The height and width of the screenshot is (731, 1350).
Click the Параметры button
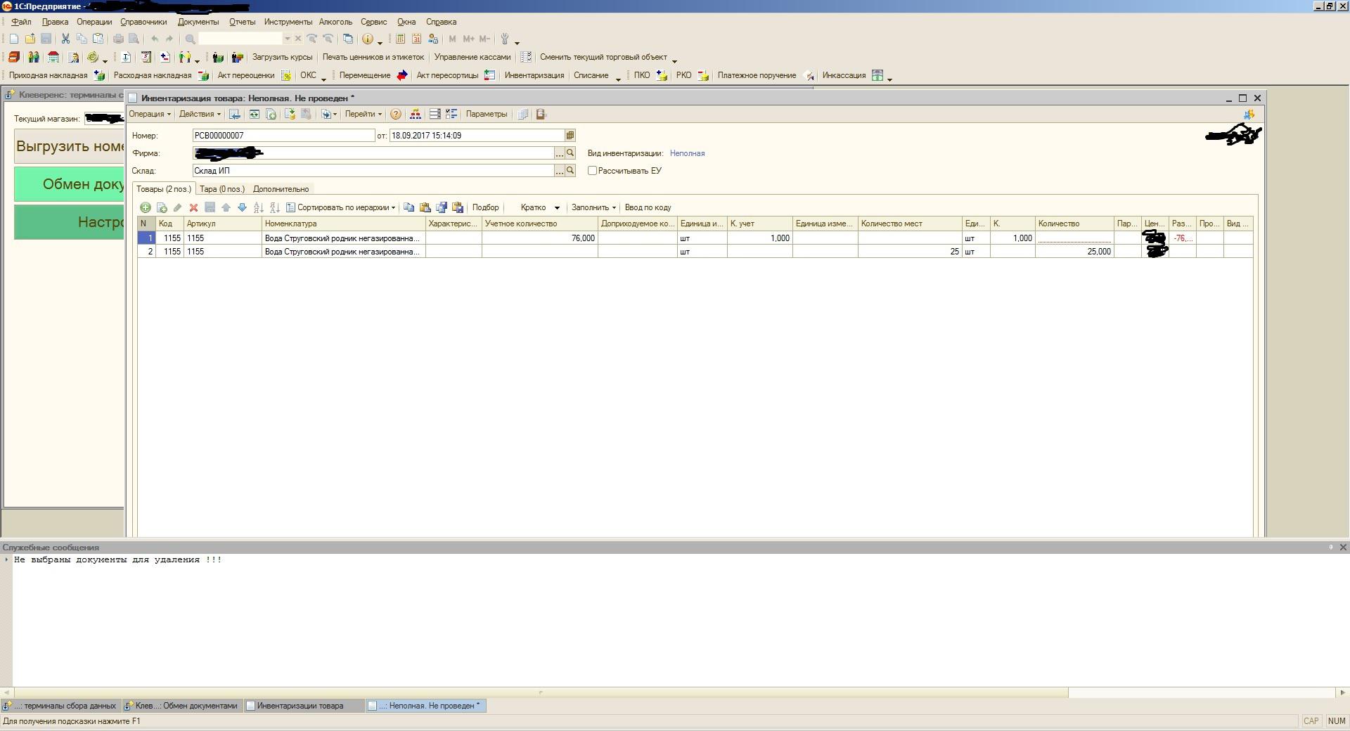coord(486,114)
